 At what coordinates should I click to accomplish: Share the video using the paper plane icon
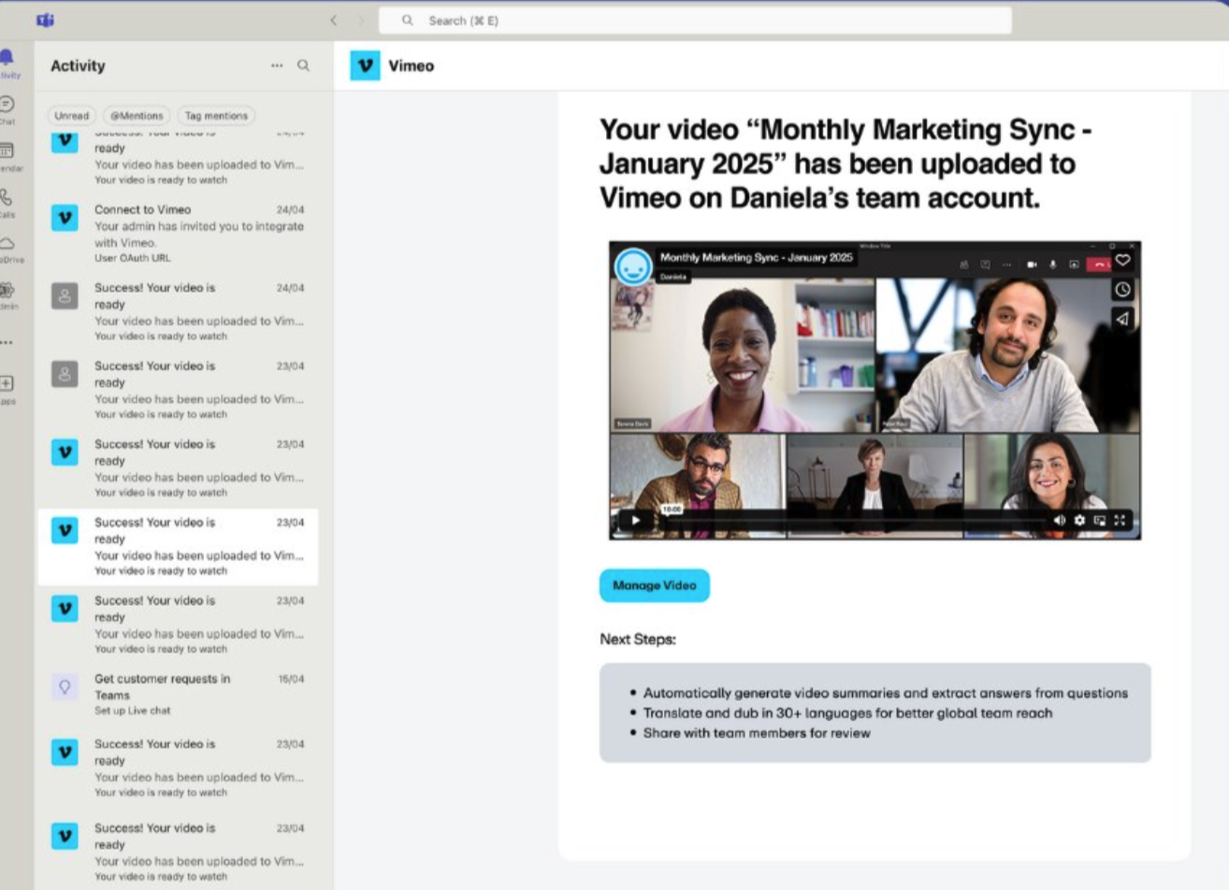click(x=1122, y=319)
